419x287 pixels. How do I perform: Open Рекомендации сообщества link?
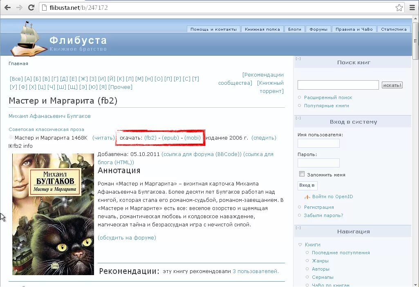[251, 79]
